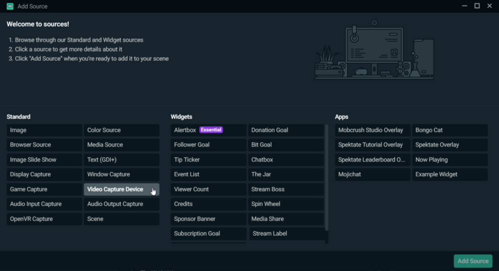Select OpenVR Capture source

44,219
